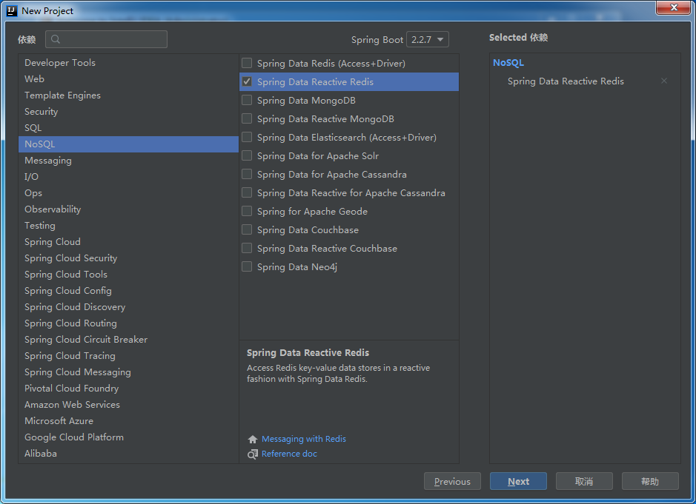Enable Spring Data Reactive MongoDB checkbox
The height and width of the screenshot is (504, 696).
point(247,119)
